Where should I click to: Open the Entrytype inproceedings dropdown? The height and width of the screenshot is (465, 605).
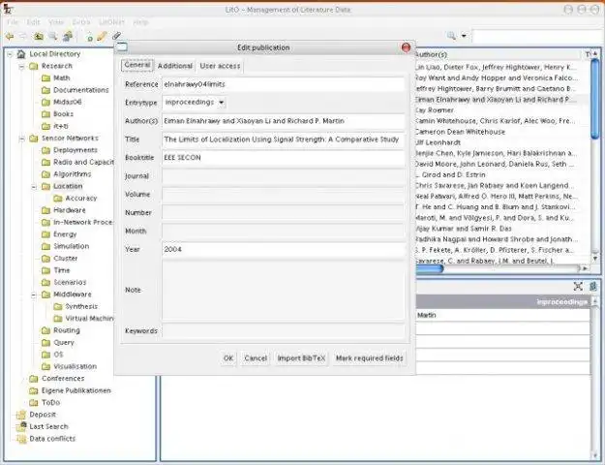194,103
